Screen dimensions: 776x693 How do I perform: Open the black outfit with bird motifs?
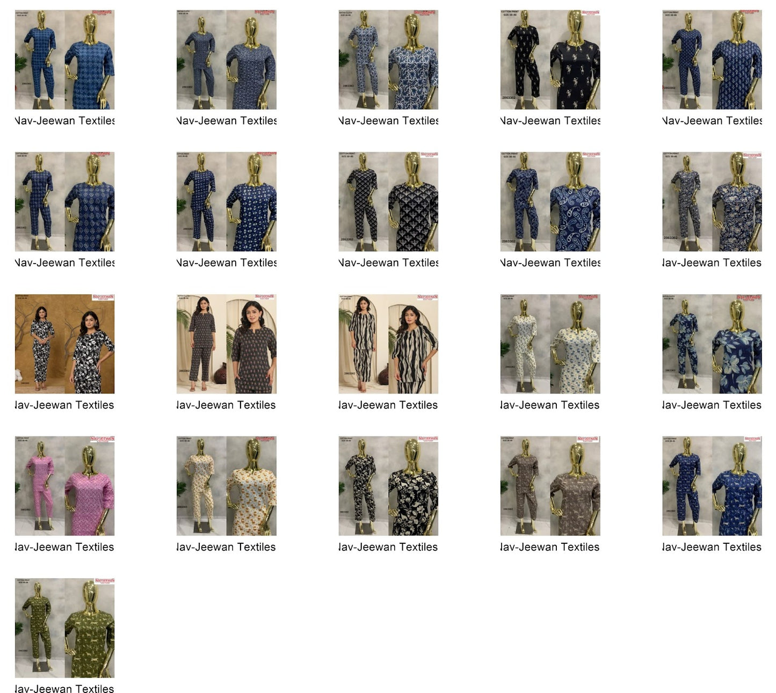tap(550, 60)
